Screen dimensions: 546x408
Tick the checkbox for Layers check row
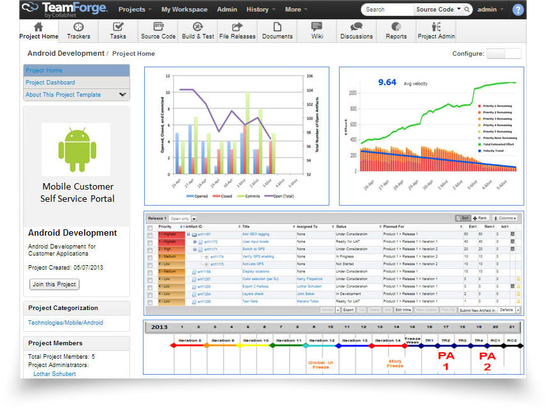pos(150,294)
